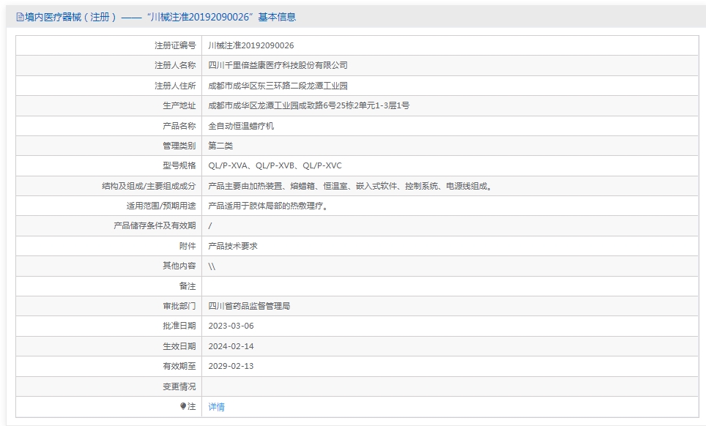
Task: Click the 变更情况 label
Action: 179,386
